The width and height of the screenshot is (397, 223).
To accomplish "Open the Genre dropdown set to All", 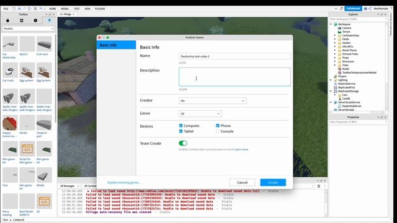I will click(x=200, y=114).
